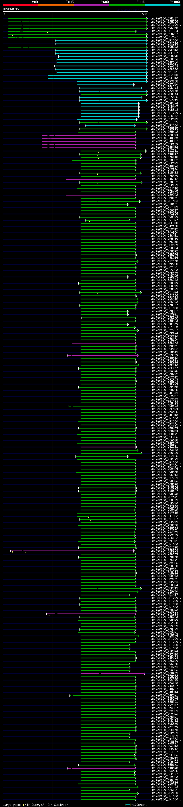
Task: Select hit label UniRef100_Q295R2
Action: click(x=164, y=195)
